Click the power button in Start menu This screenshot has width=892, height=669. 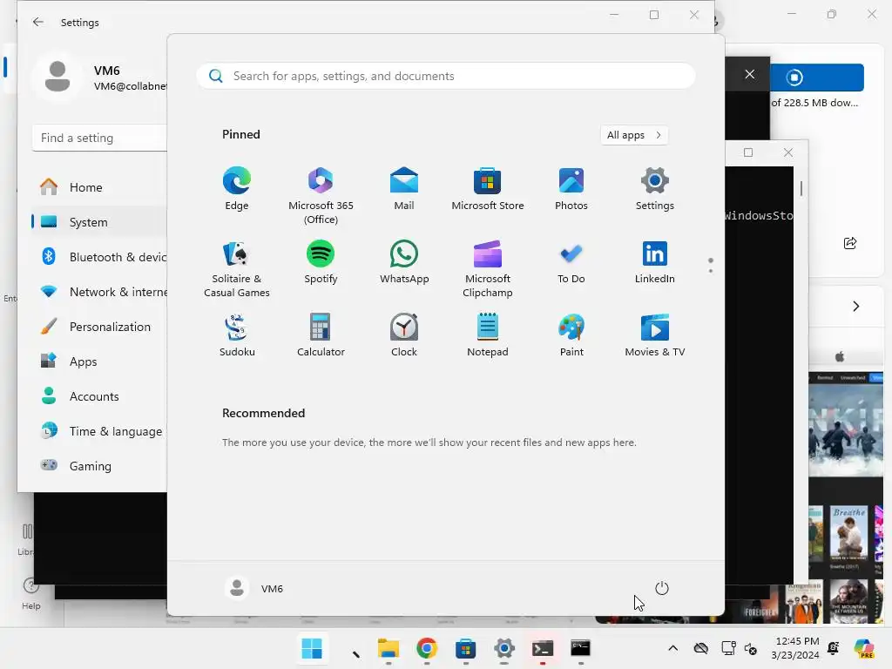point(662,588)
